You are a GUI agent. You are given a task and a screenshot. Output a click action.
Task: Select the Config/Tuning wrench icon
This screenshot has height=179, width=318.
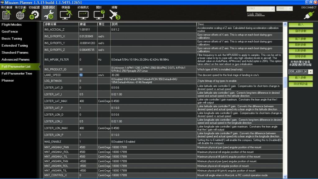tap(49, 14)
